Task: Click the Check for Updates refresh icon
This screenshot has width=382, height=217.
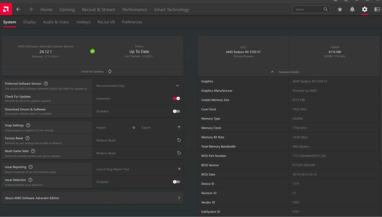Action: pyautogui.click(x=110, y=71)
